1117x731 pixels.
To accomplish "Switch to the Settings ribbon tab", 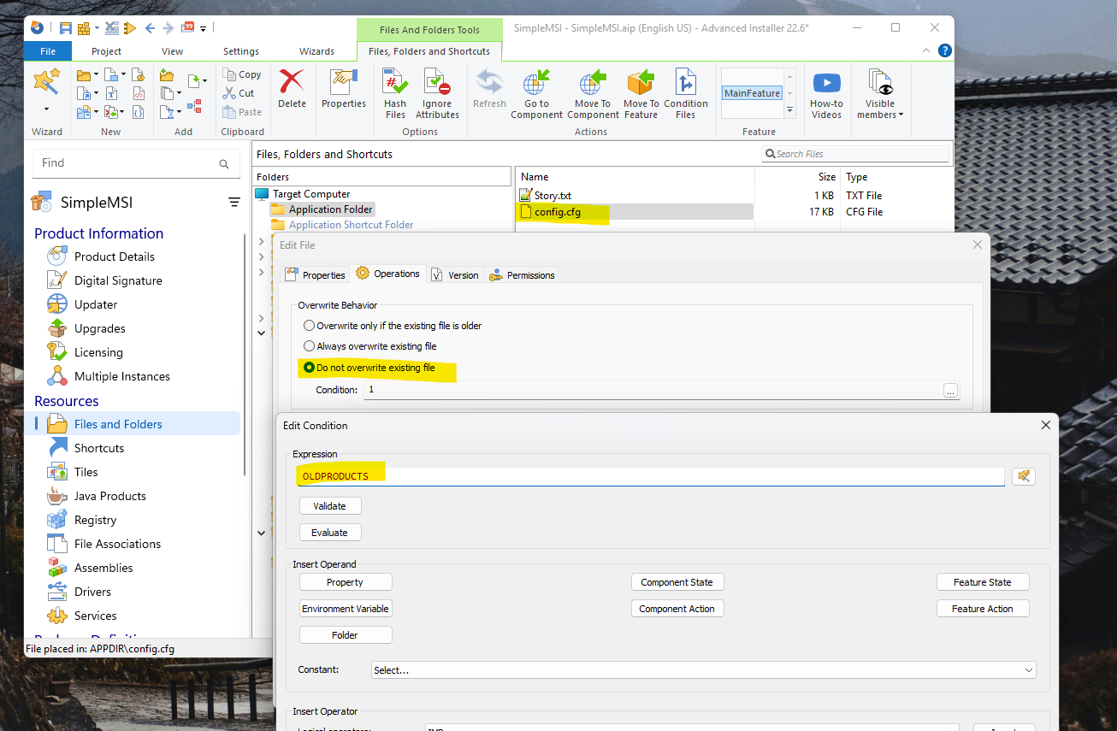I will coord(241,51).
